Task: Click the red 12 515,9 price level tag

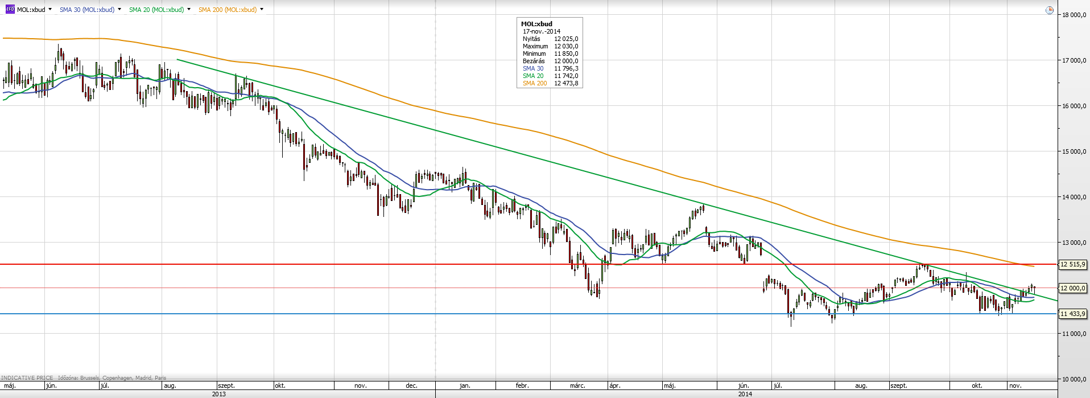Action: (1073, 264)
